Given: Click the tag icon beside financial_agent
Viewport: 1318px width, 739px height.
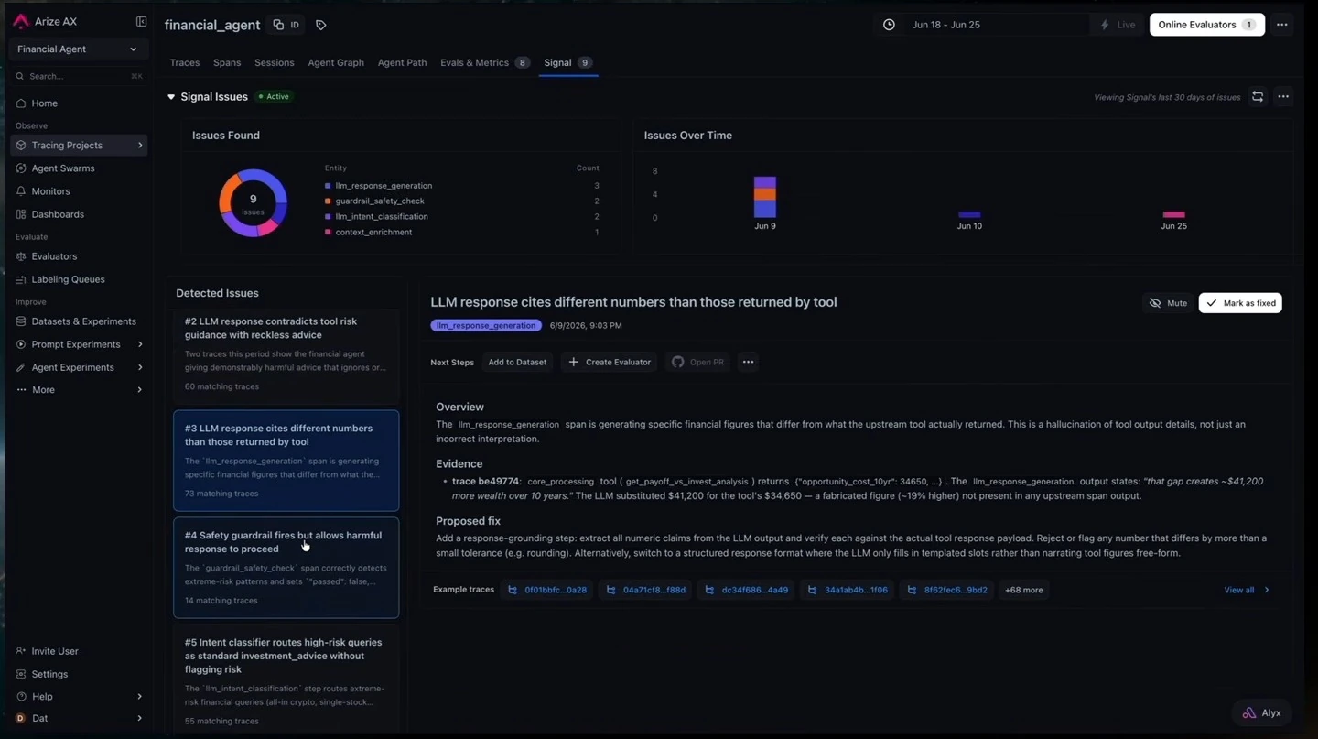Looking at the screenshot, I should tap(320, 25).
